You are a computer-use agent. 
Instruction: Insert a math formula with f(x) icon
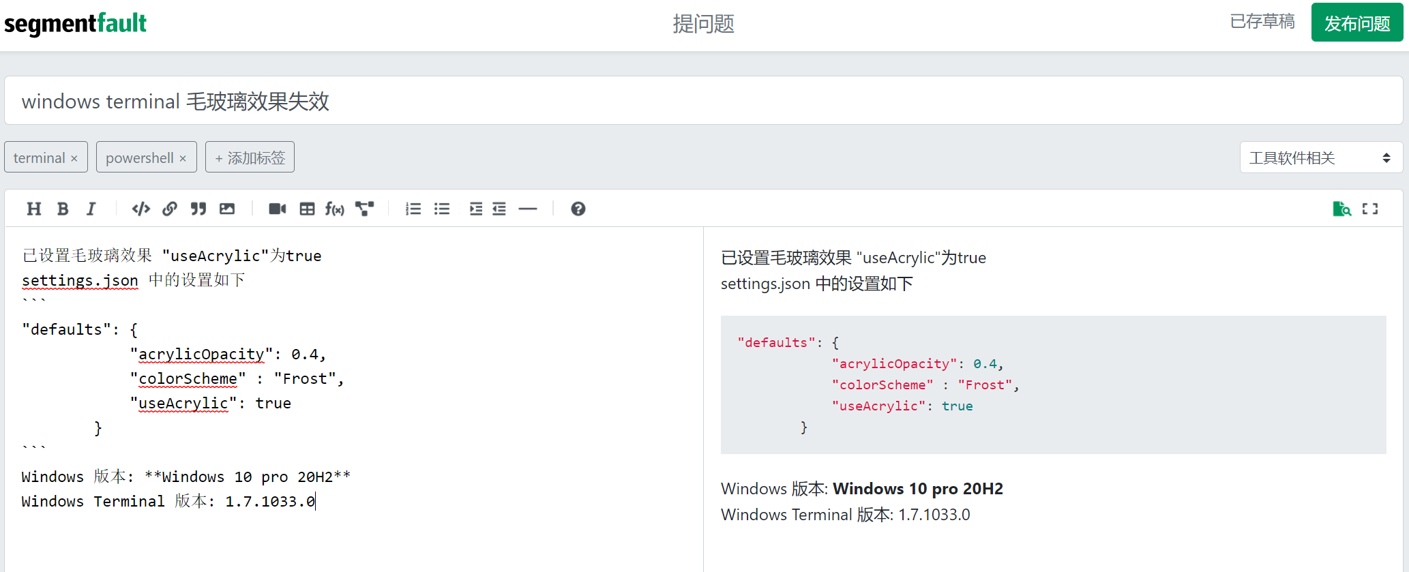pyautogui.click(x=335, y=209)
